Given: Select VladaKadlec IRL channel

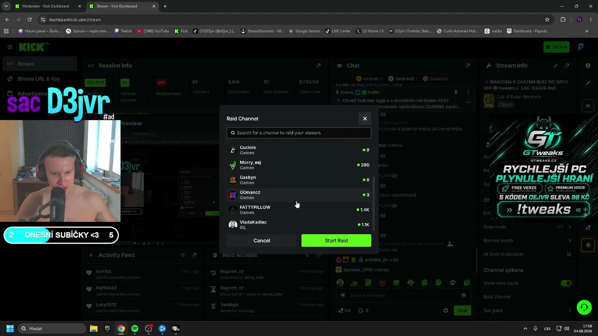Looking at the screenshot, I should [x=299, y=224].
